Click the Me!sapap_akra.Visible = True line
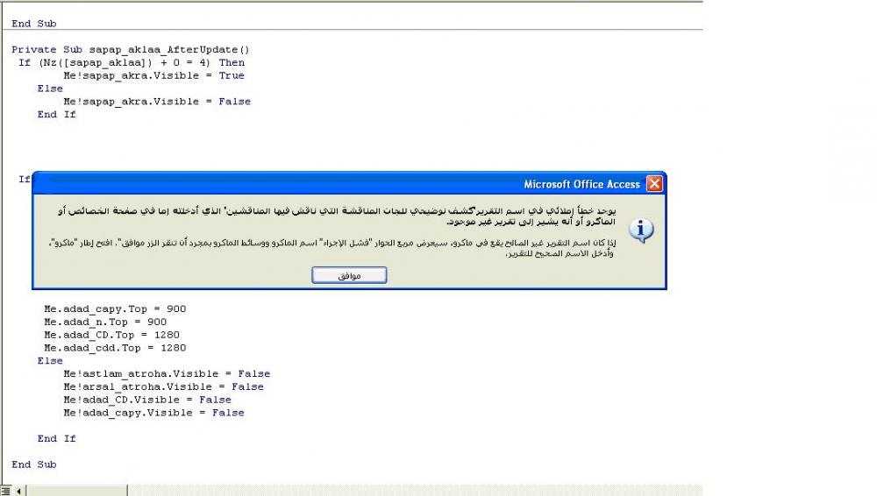Viewport: 877px width, 496px height. [x=153, y=75]
